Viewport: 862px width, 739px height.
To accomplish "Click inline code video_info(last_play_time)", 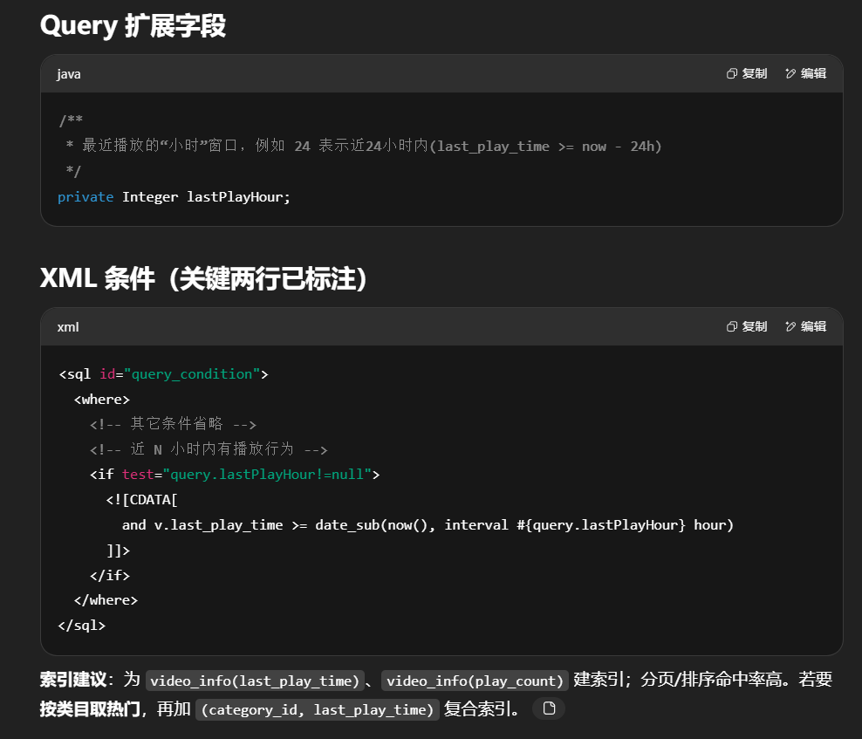I will point(255,681).
